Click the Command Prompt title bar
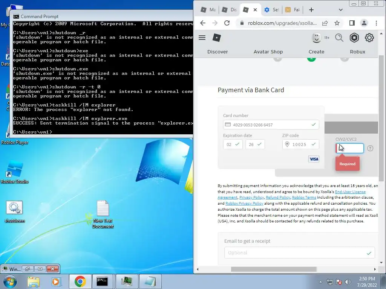Image resolution: width=386 pixels, height=289 pixels. [x=103, y=16]
